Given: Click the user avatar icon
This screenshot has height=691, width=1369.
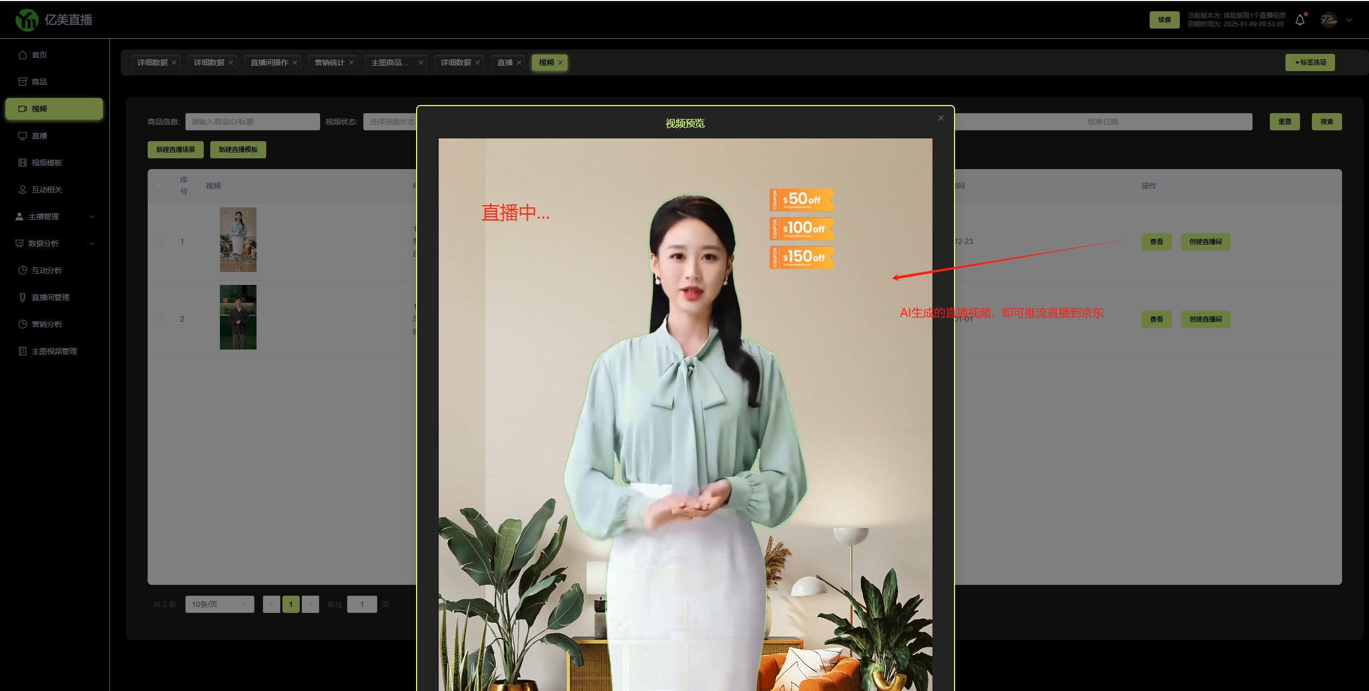Looking at the screenshot, I should point(1329,20).
